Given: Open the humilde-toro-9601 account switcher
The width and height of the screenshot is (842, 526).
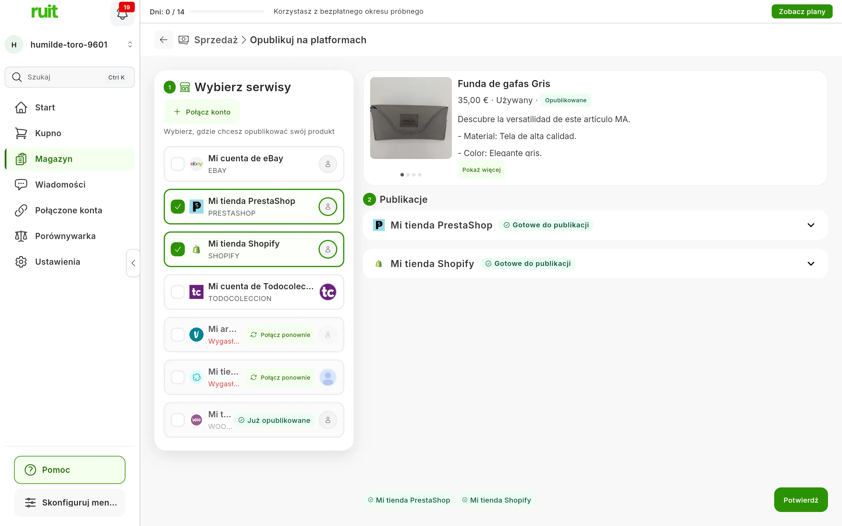Looking at the screenshot, I should coord(70,44).
